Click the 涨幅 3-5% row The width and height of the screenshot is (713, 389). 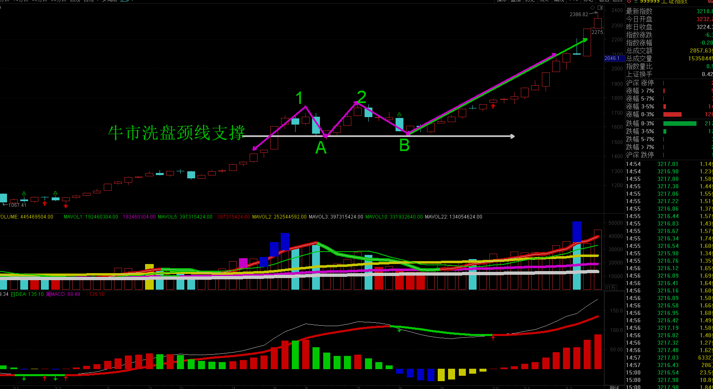669,106
